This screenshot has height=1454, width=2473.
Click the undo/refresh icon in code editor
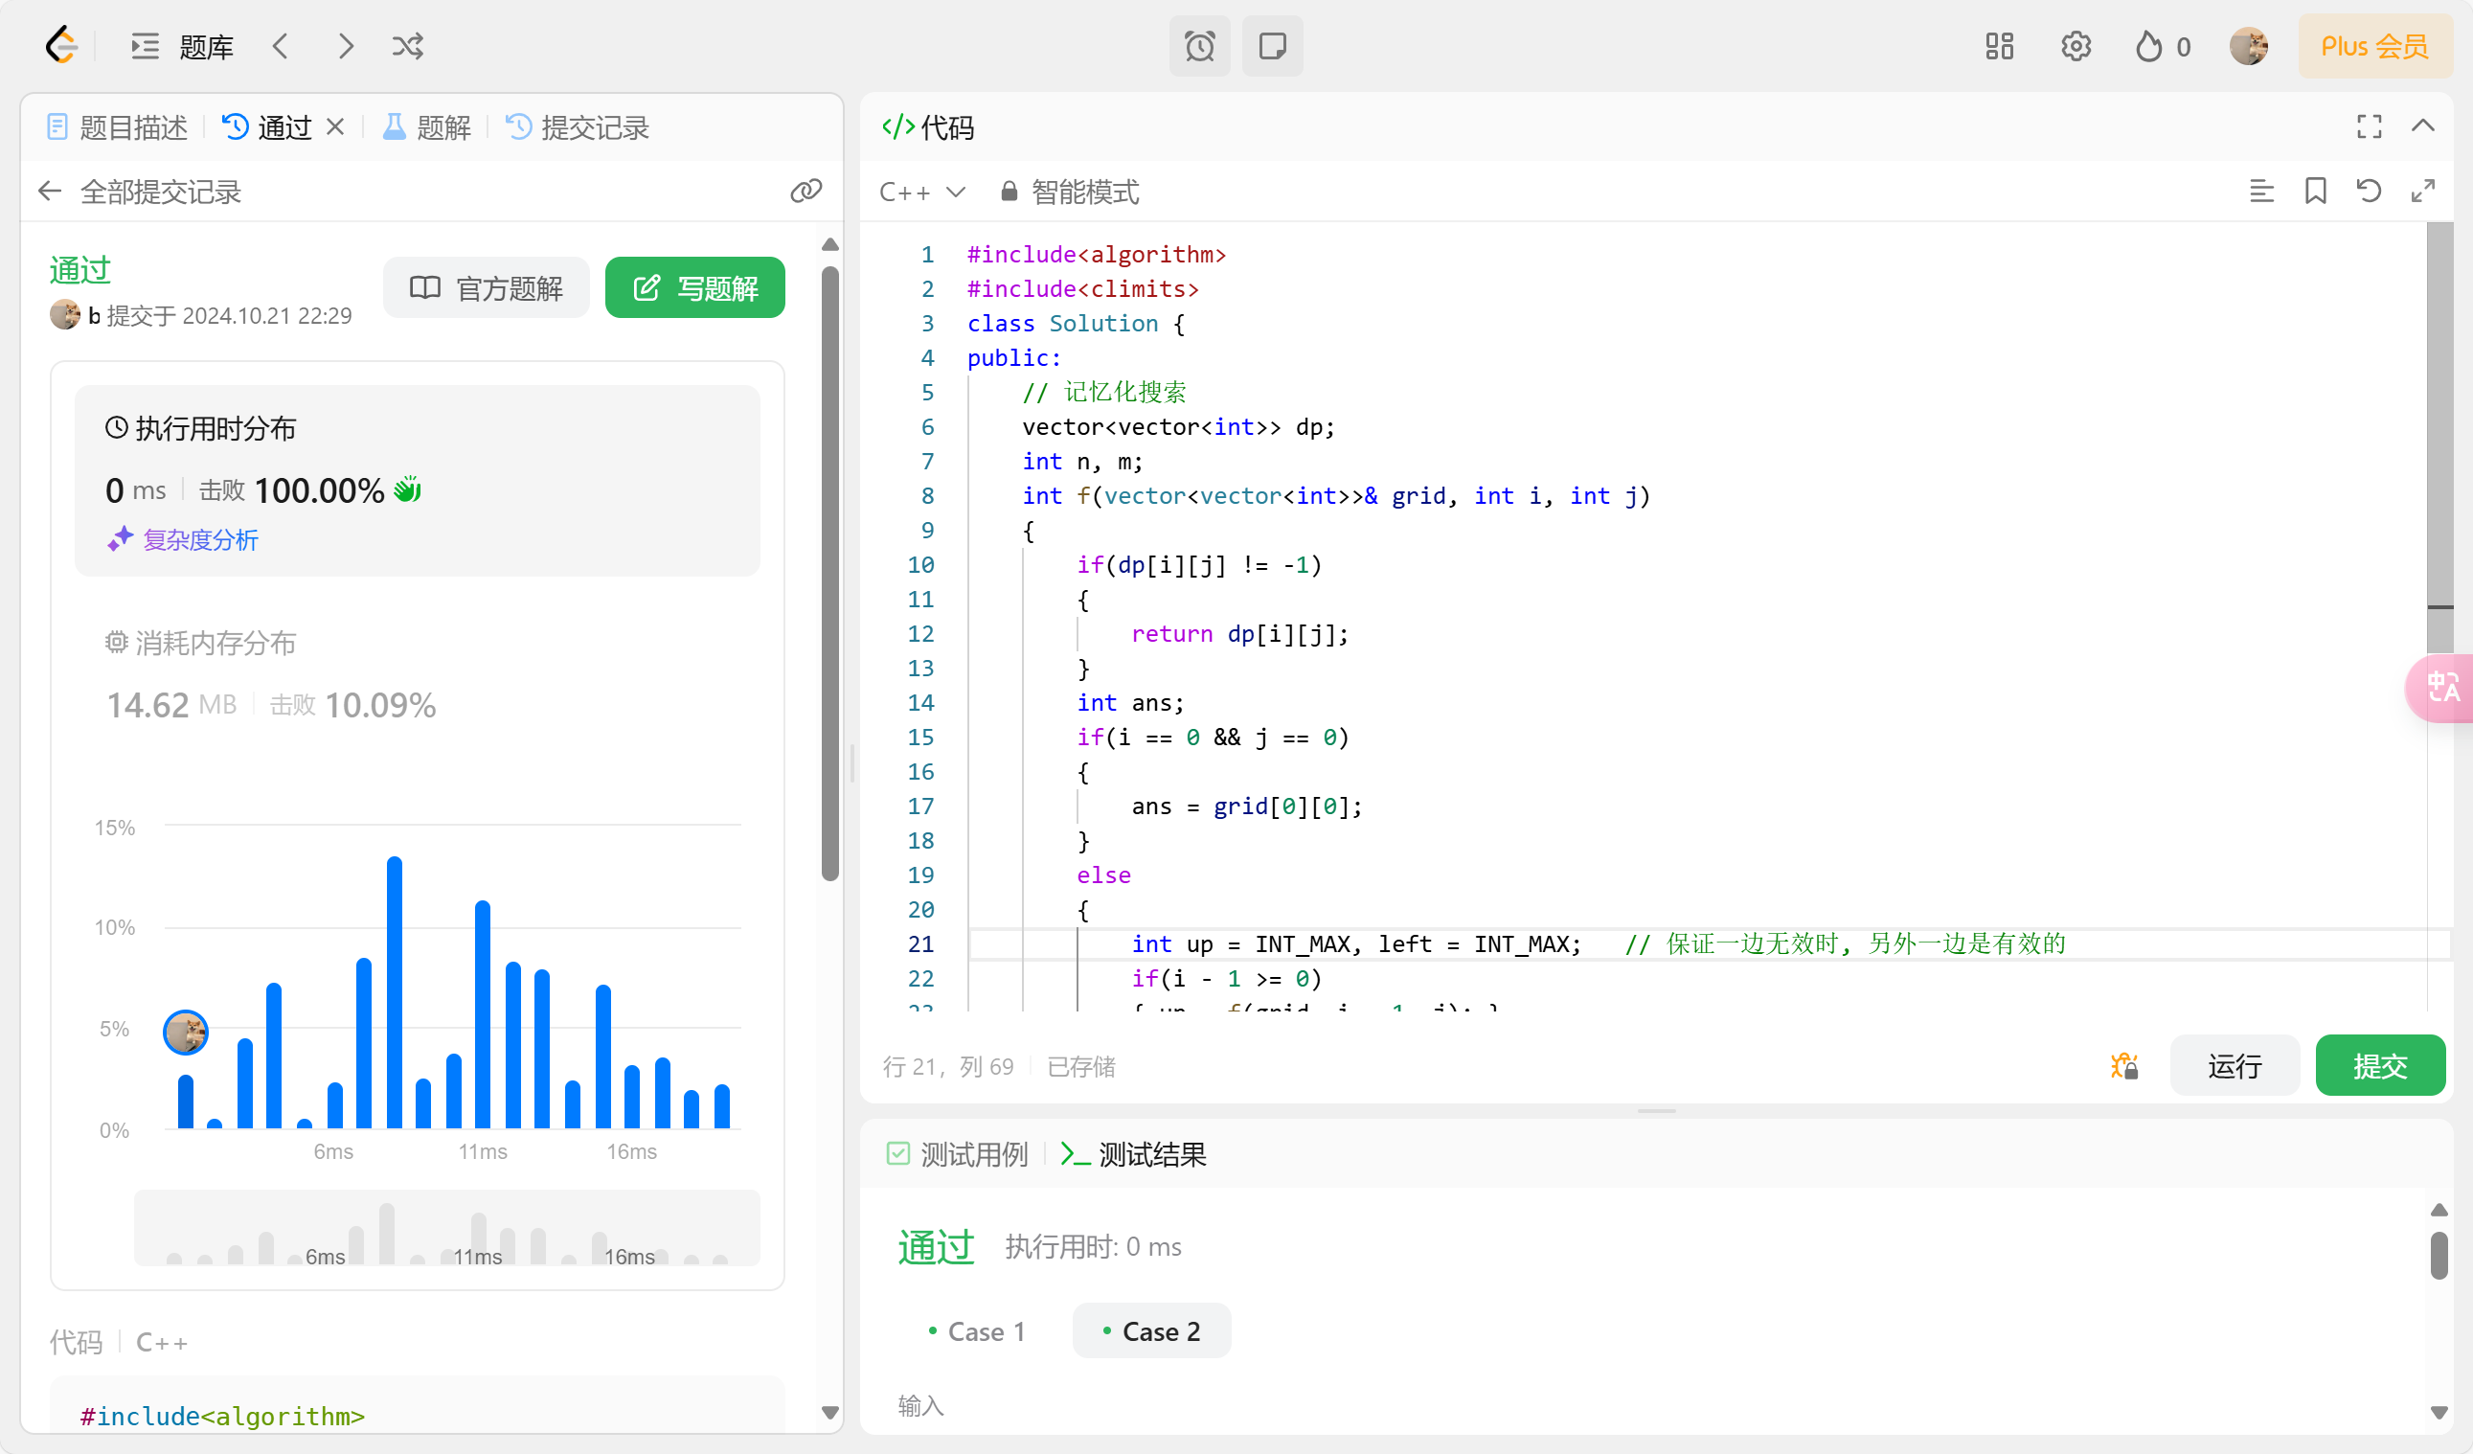point(2370,191)
